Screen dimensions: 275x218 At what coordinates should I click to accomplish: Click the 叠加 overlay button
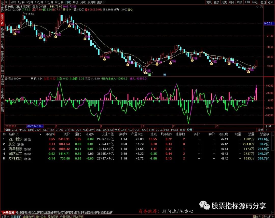point(216,2)
